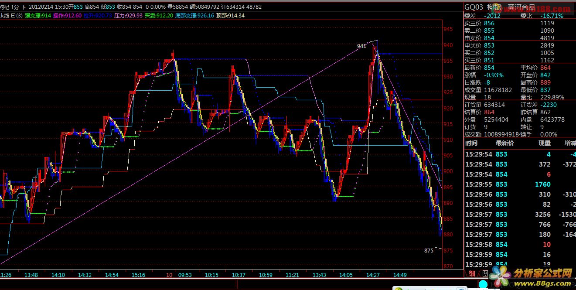The height and width of the screenshot is (290, 576).
Task: Click the 开盘价 842 value
Action: tap(545, 75)
